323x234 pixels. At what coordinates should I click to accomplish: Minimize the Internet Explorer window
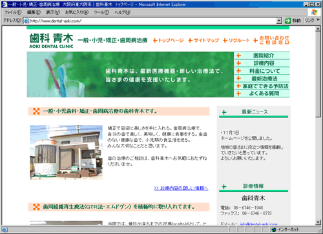tap(306, 5)
